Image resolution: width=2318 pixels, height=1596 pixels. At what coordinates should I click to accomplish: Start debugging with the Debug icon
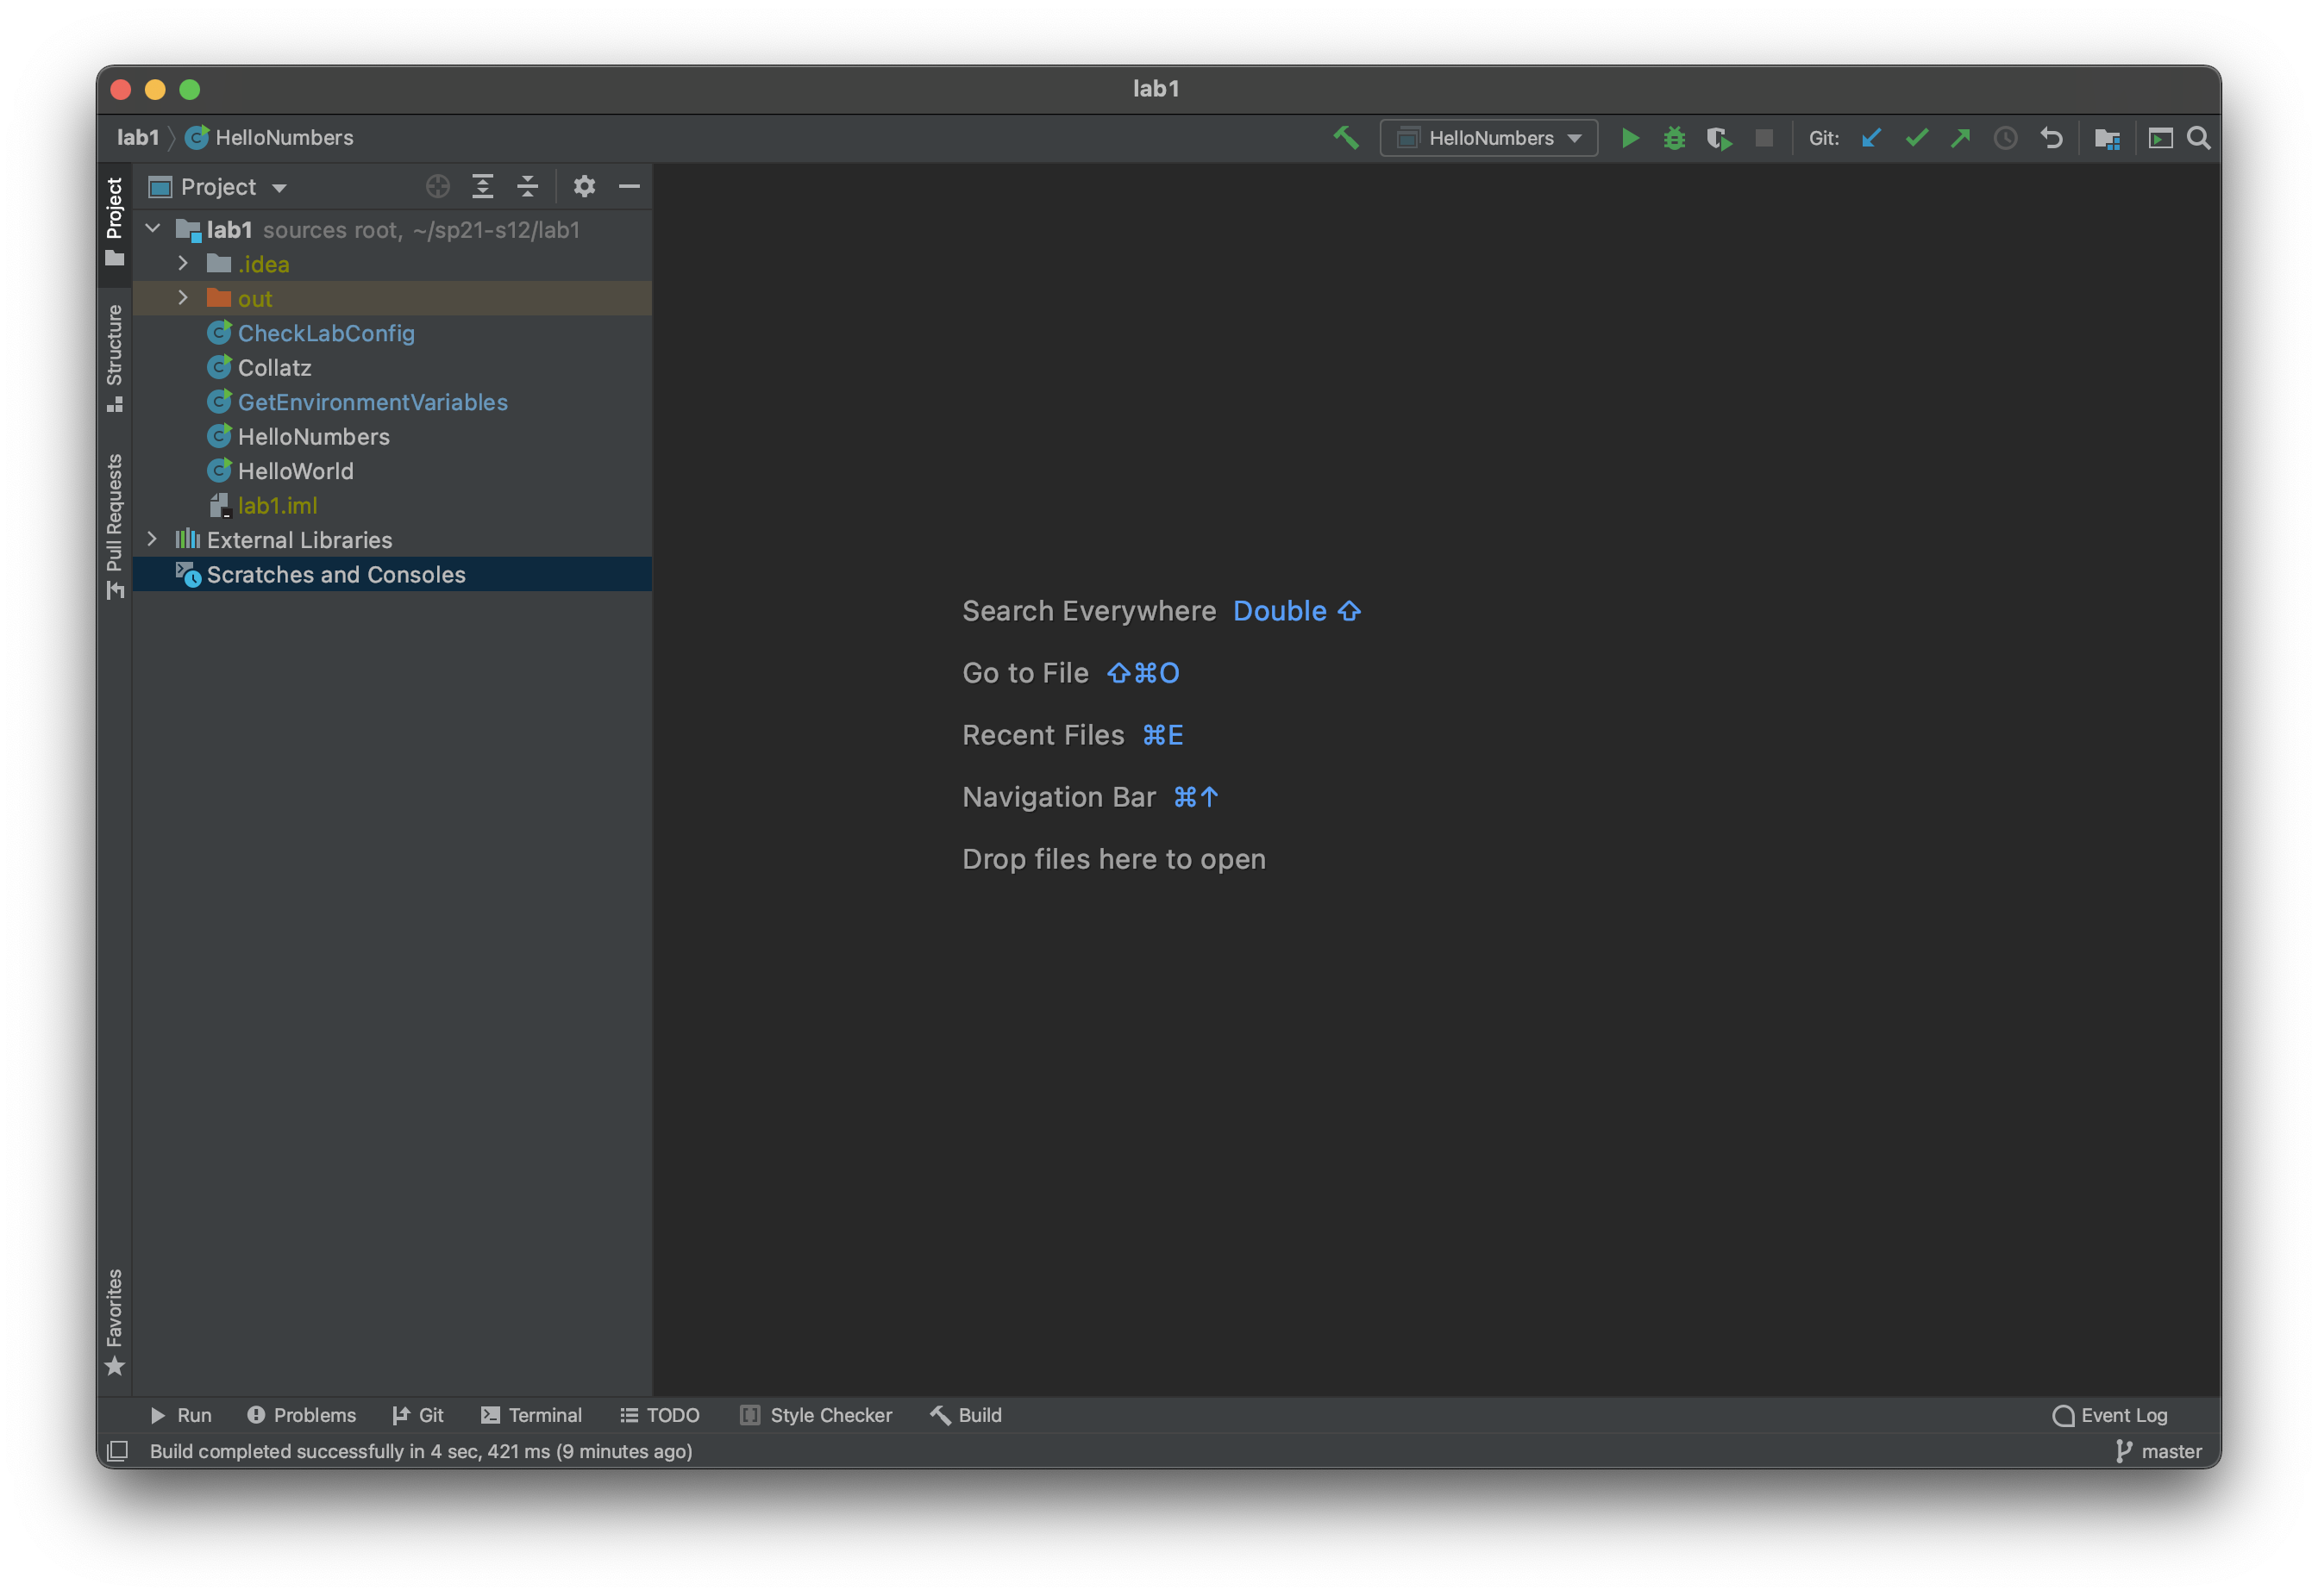[1674, 138]
